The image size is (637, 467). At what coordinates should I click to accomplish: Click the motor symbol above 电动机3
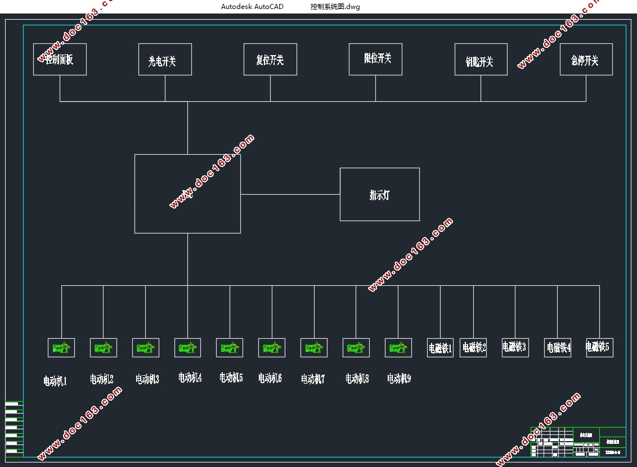point(146,348)
